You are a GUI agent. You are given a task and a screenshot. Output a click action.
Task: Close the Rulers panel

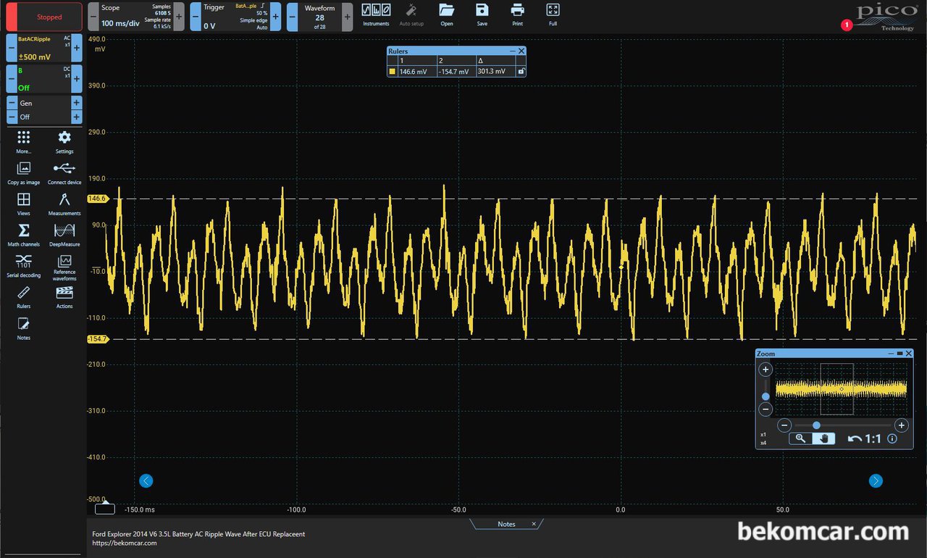(521, 51)
